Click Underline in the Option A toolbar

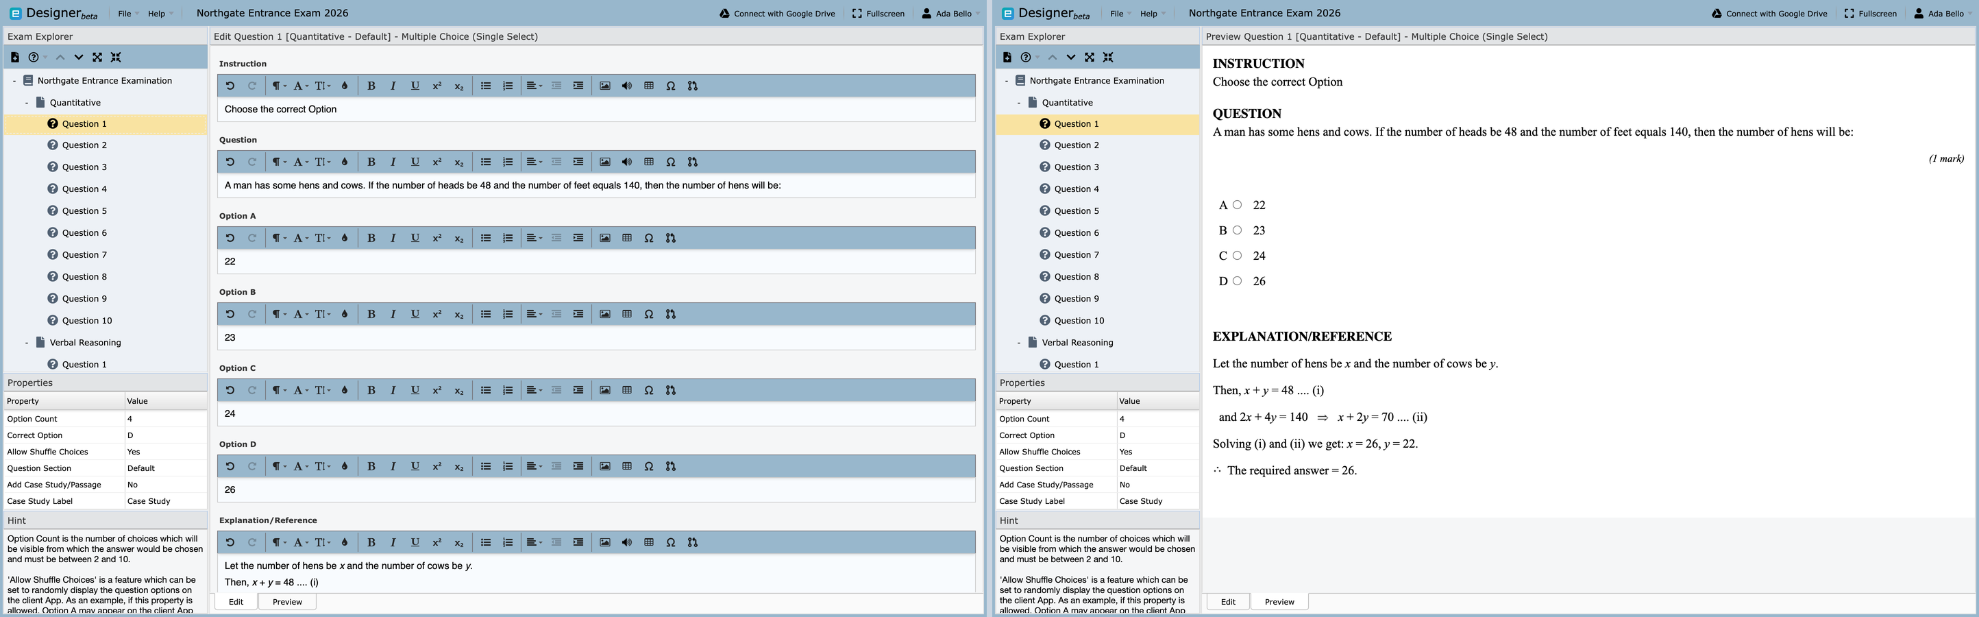click(x=415, y=238)
